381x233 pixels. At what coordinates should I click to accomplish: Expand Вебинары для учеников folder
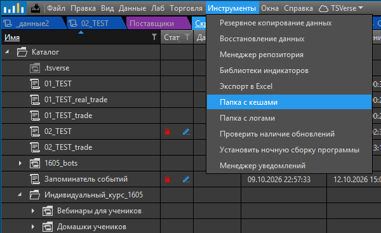click(33, 211)
